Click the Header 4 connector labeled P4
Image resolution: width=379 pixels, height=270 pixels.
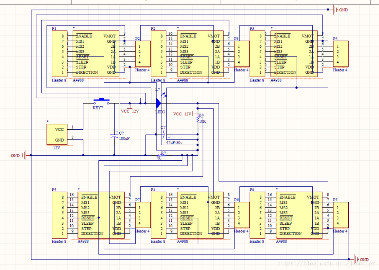point(340,54)
